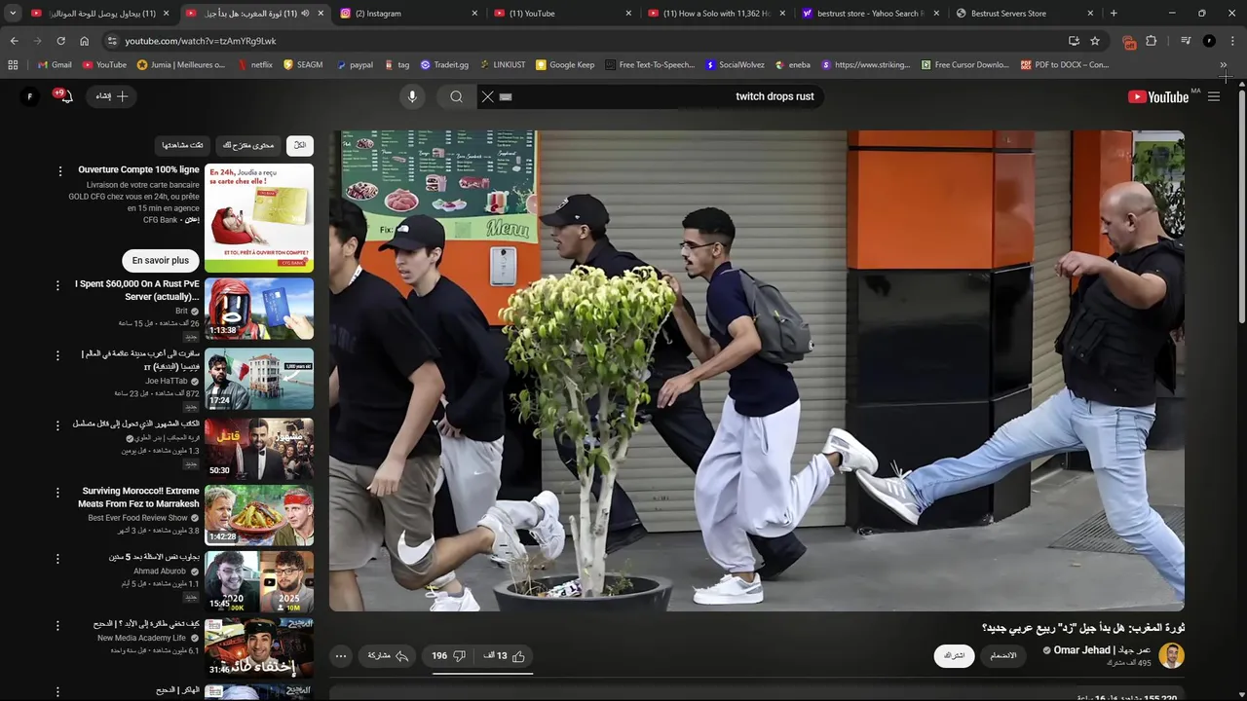Bookmark this page with the star icon
1247x701 pixels.
pyautogui.click(x=1095, y=41)
